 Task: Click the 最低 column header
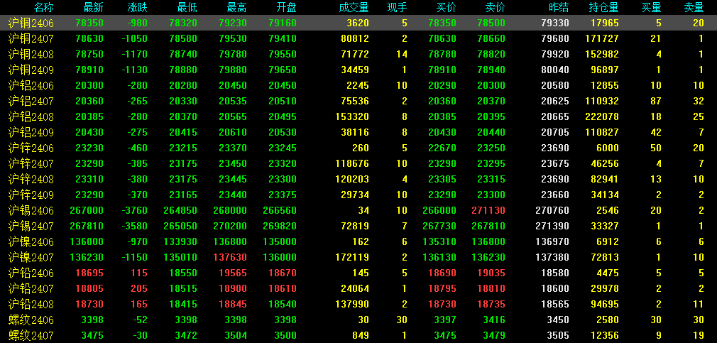187,7
